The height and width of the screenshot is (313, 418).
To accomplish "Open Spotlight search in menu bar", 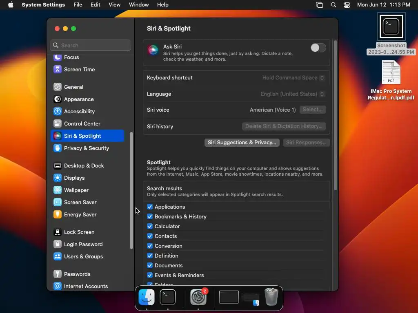I will pos(333,5).
